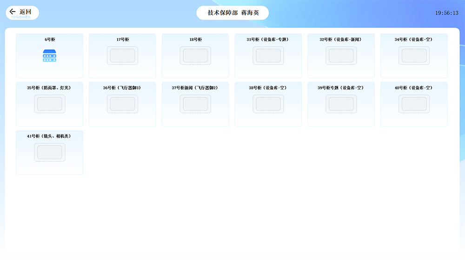Image resolution: width=465 pixels, height=261 pixels.
Task: Click the back arrow icon
Action: [13, 12]
